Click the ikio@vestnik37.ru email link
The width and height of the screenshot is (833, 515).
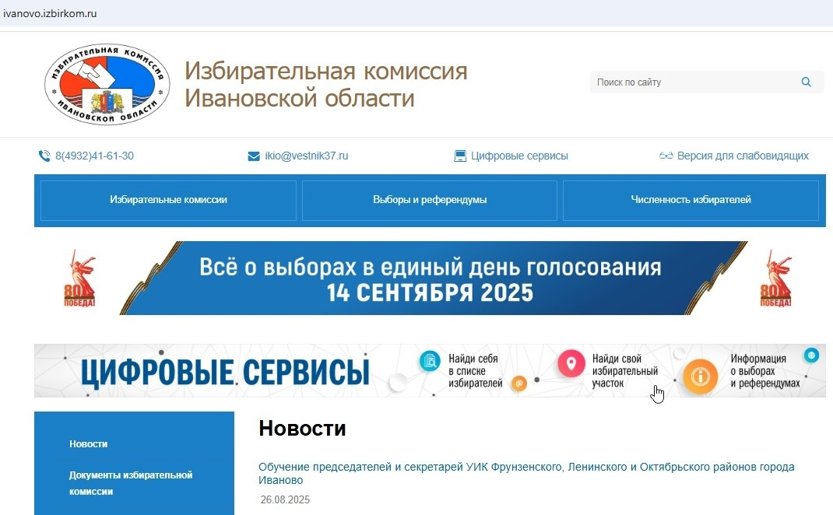[x=306, y=156]
